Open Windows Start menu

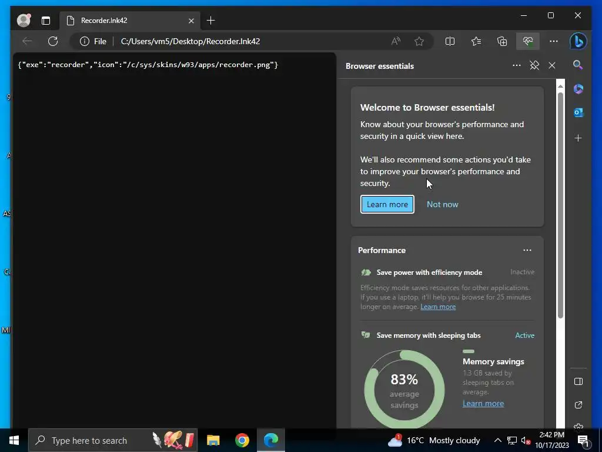tap(14, 440)
